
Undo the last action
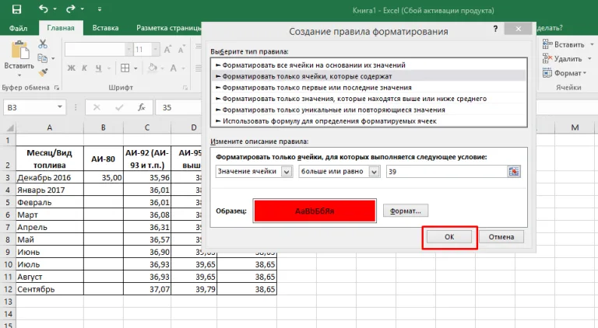[43, 9]
